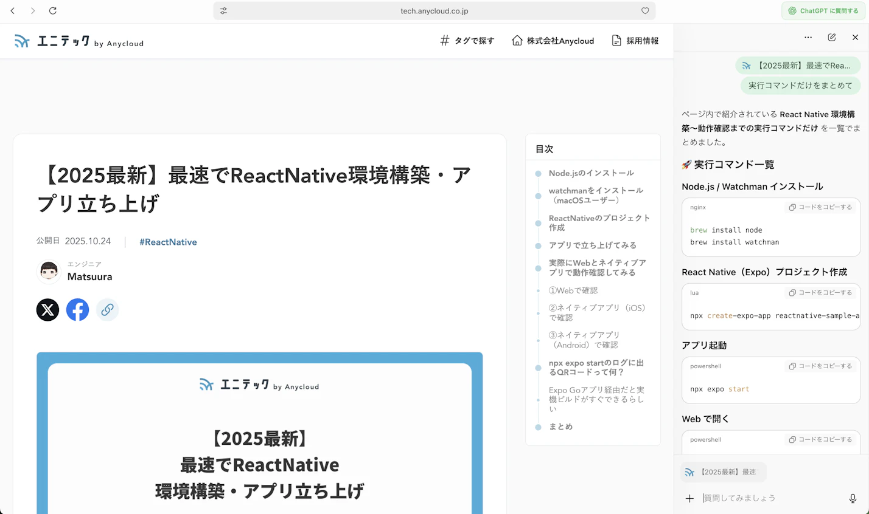Select タグで探す in the navigation
This screenshot has width=869, height=514.
[x=467, y=41]
